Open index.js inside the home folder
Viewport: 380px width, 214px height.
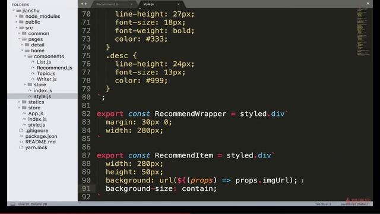pyautogui.click(x=43, y=90)
